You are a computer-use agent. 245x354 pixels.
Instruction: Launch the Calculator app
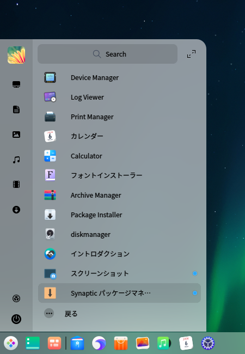tap(119, 156)
